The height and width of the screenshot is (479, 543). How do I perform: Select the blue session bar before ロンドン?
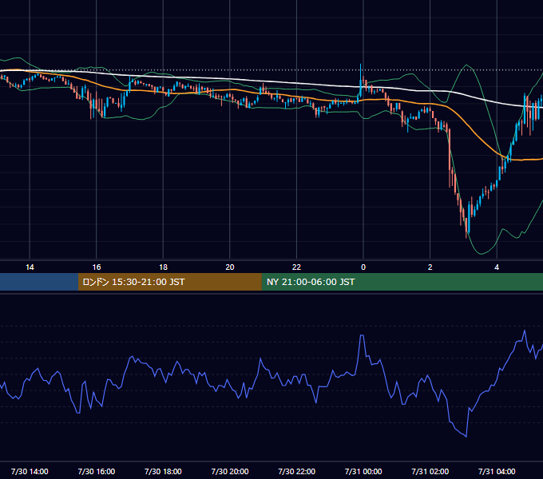pyautogui.click(x=39, y=282)
